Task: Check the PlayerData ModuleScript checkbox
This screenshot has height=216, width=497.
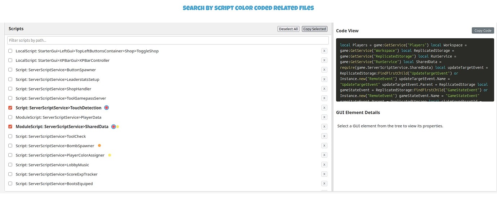Action: [x=10, y=117]
